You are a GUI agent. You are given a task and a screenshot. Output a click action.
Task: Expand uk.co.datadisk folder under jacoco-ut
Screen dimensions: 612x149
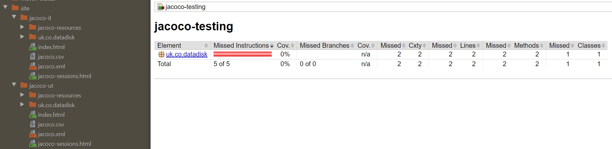[22, 104]
